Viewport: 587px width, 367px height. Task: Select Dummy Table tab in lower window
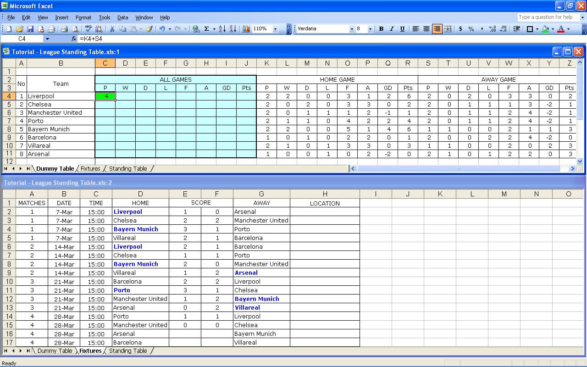(55, 350)
